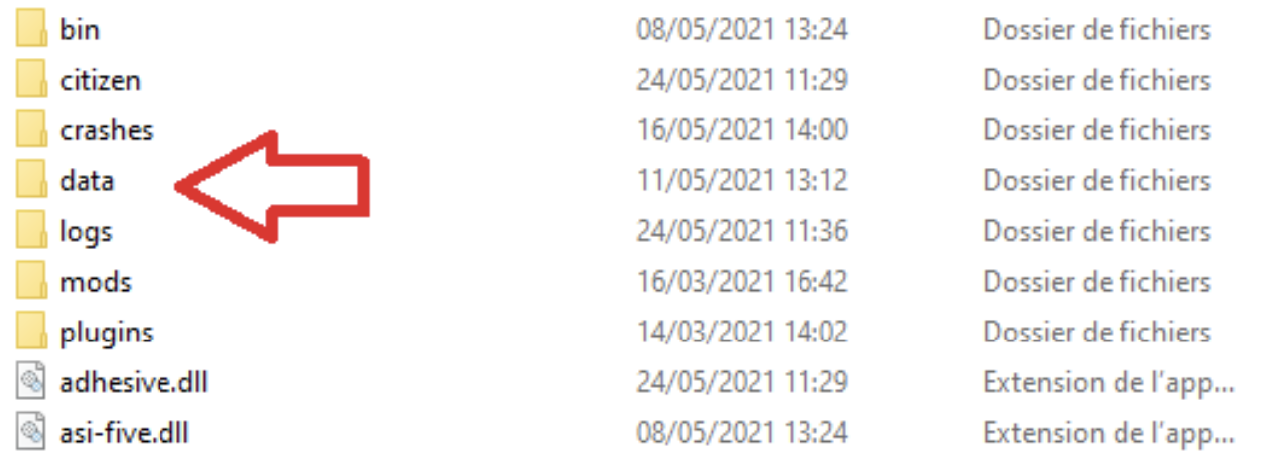Select the mods folder name

click(x=96, y=282)
